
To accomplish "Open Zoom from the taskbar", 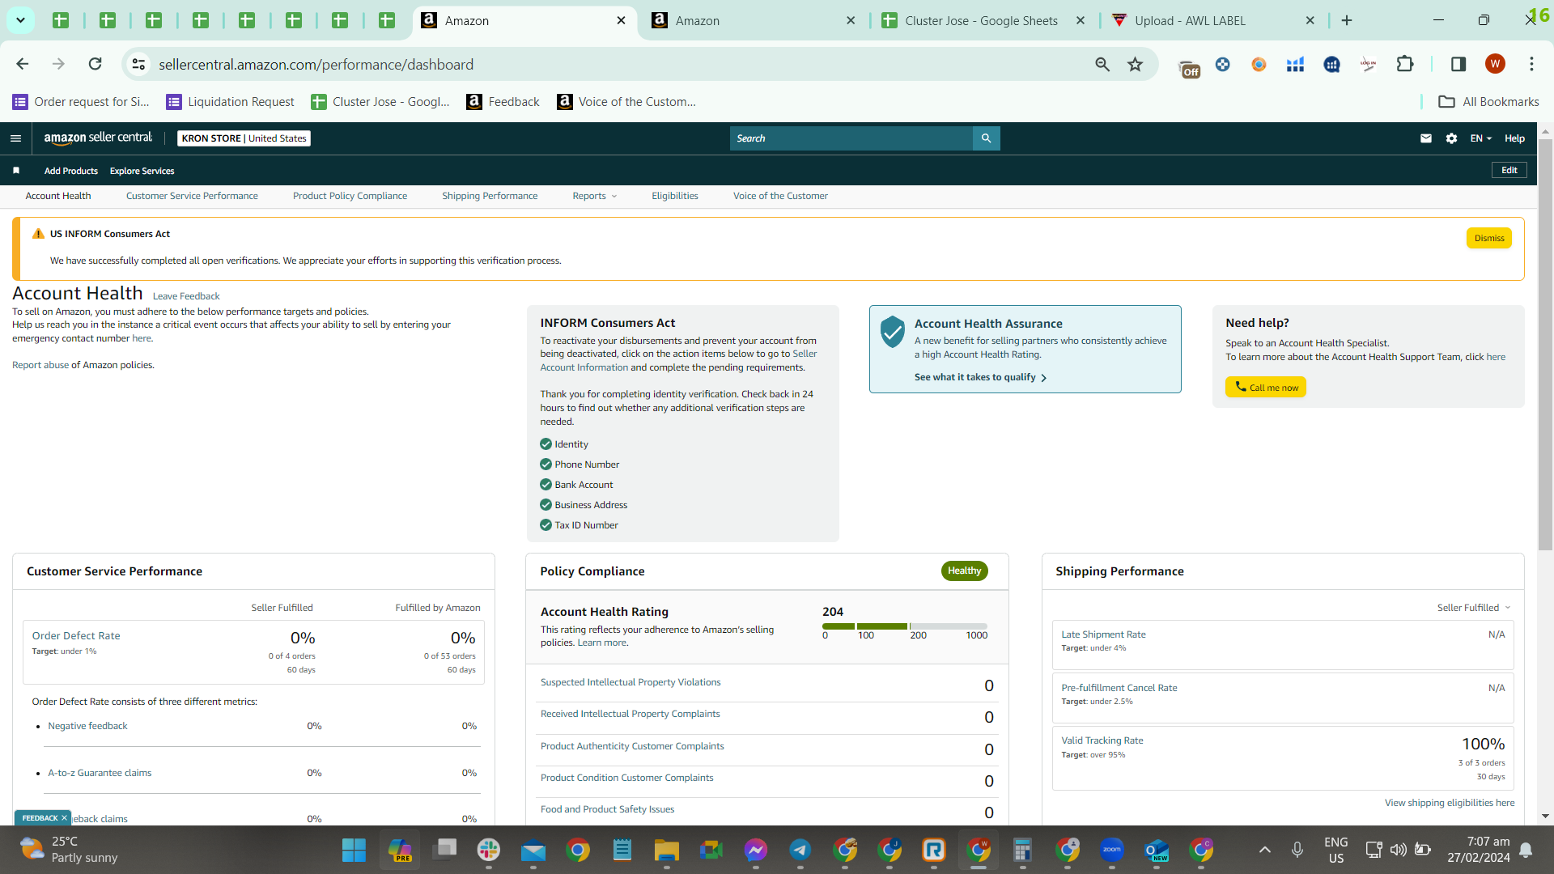I will (1112, 850).
